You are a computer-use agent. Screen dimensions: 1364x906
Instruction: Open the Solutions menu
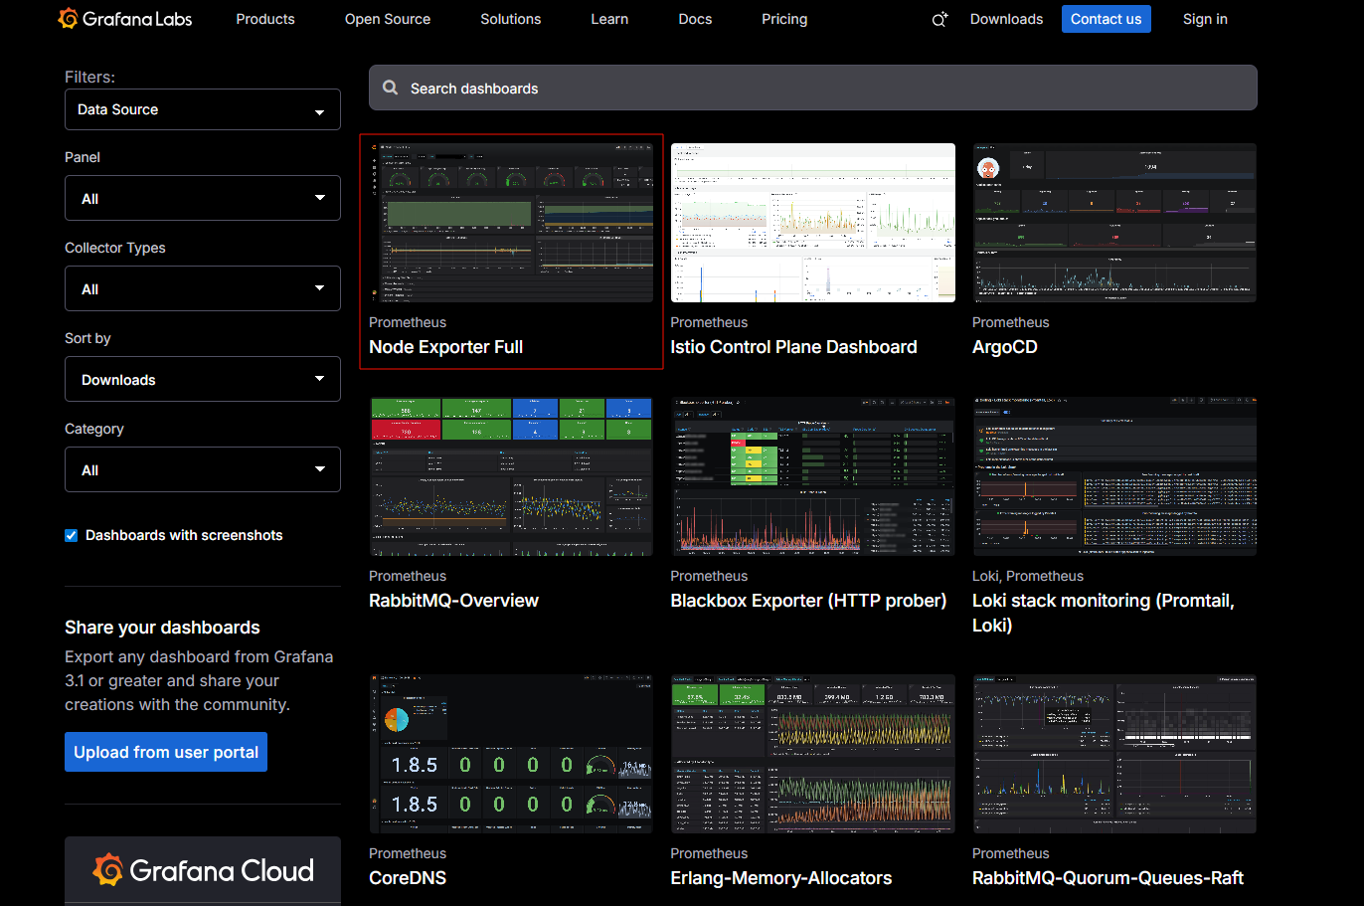(511, 19)
